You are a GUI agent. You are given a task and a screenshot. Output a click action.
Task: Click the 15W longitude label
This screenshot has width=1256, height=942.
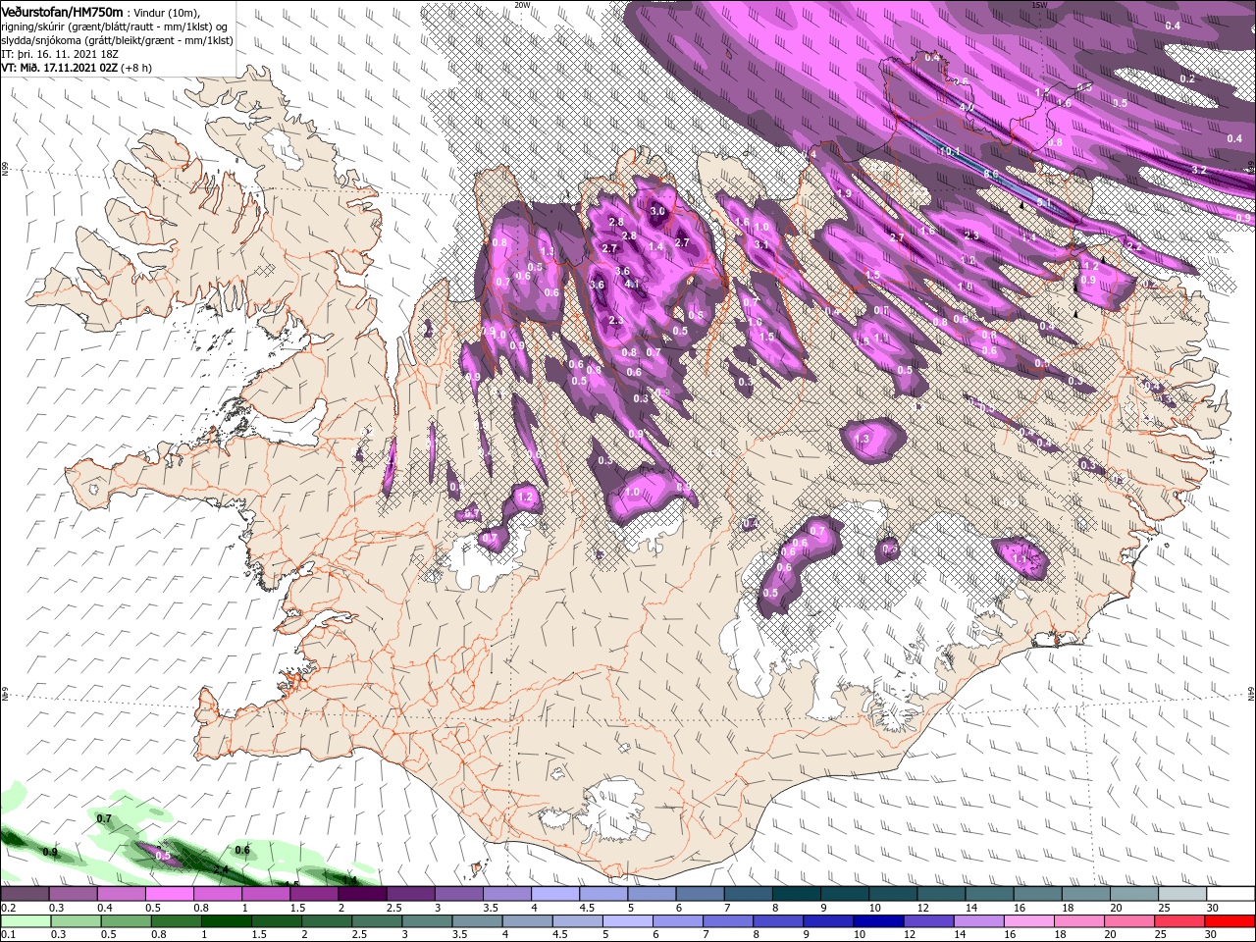1040,5
